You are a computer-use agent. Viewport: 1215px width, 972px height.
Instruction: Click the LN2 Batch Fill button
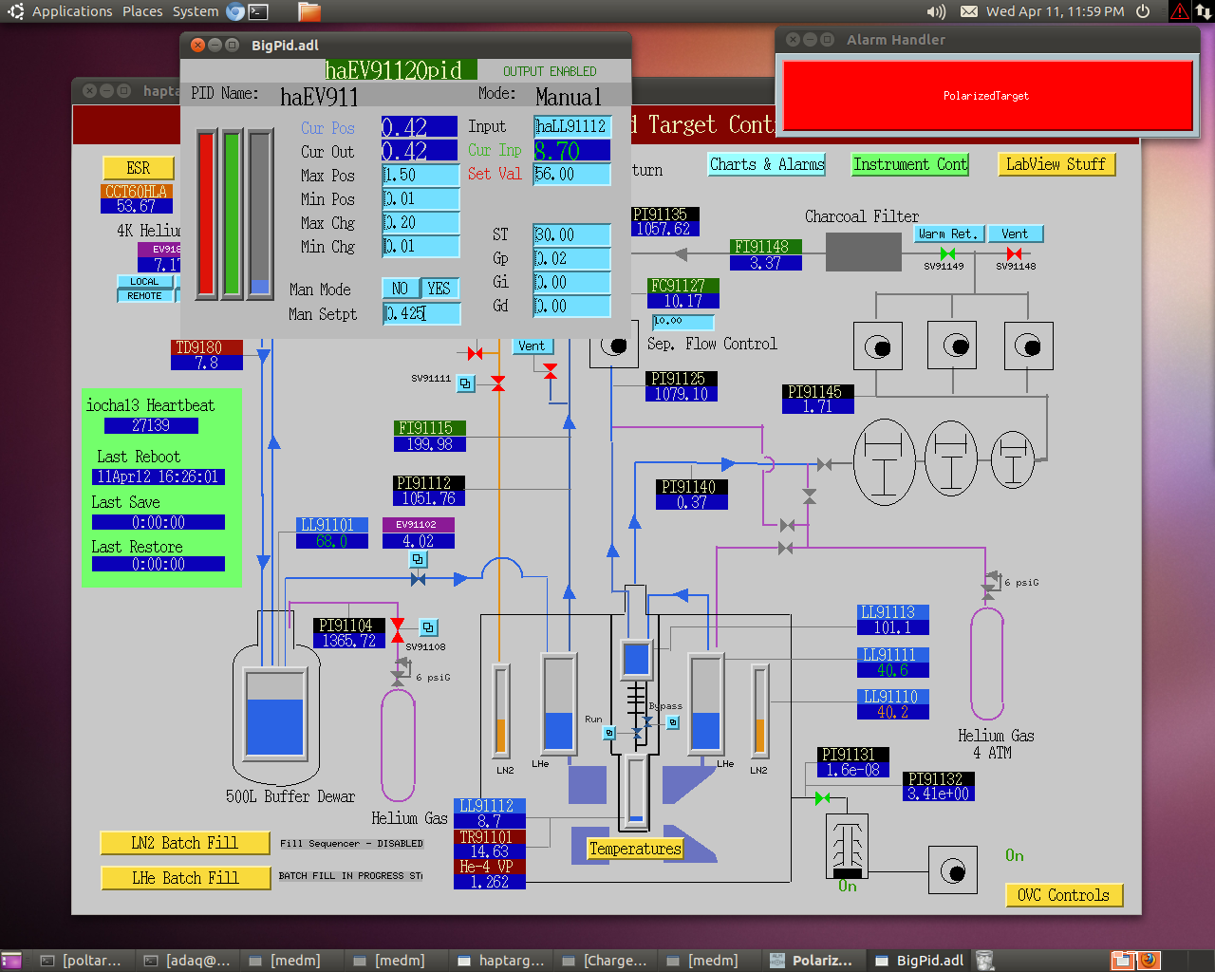(x=184, y=843)
